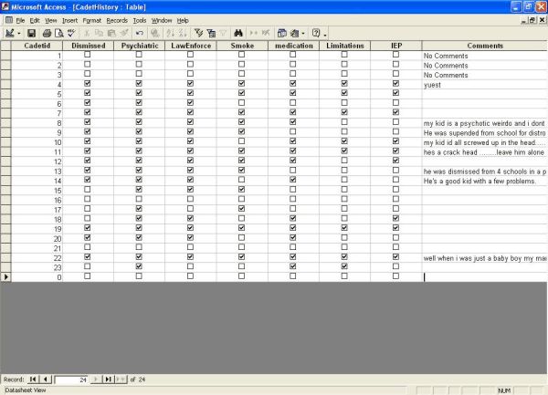The image size is (548, 395).
Task: Uncheck Limitations checkbox for Cadetid 23
Action: (344, 266)
